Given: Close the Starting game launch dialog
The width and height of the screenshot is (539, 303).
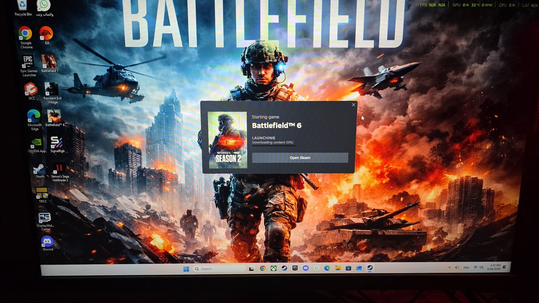Looking at the screenshot, I should pos(353,105).
